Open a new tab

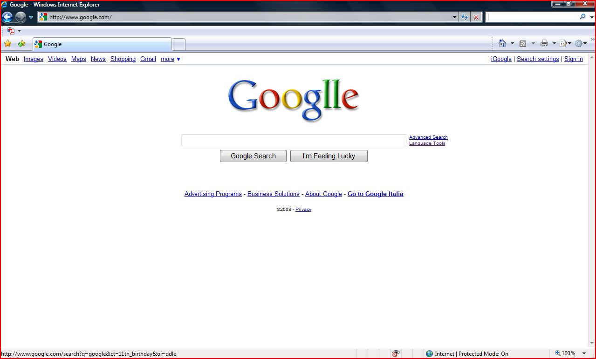pos(178,44)
